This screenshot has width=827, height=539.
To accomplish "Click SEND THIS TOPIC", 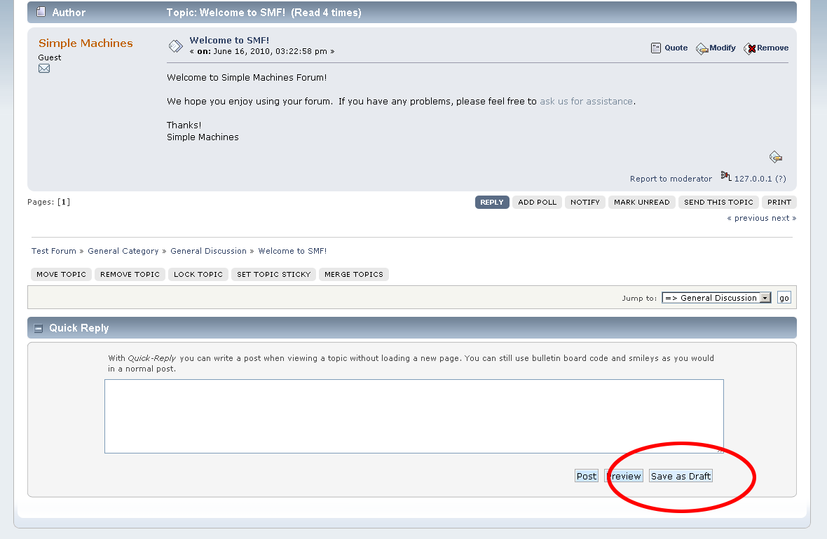I will (718, 203).
